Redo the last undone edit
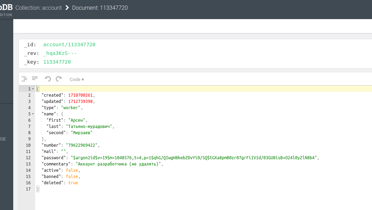 click(59, 79)
